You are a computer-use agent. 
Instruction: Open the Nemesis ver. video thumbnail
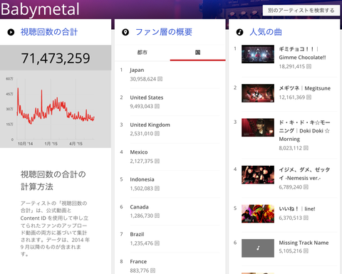(x=258, y=175)
